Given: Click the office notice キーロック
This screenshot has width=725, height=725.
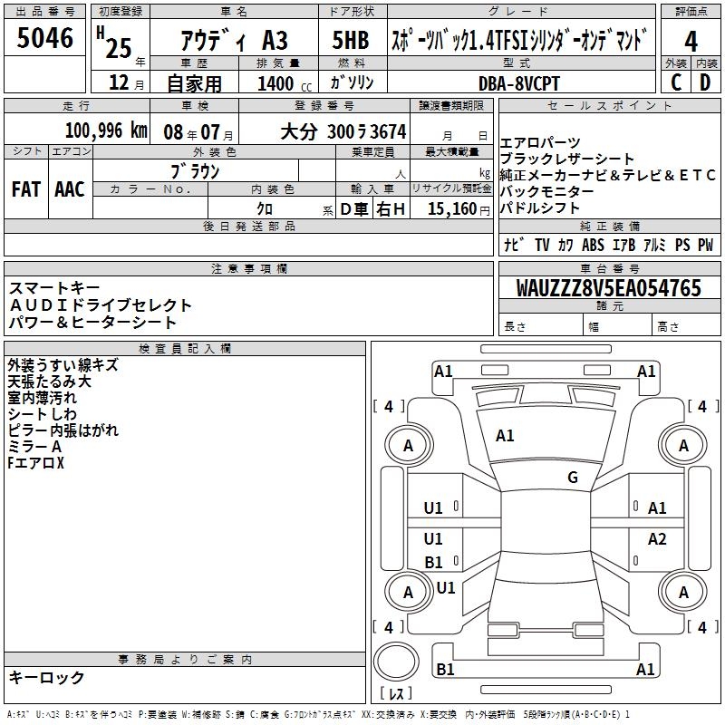Looking at the screenshot, I should [x=46, y=678].
